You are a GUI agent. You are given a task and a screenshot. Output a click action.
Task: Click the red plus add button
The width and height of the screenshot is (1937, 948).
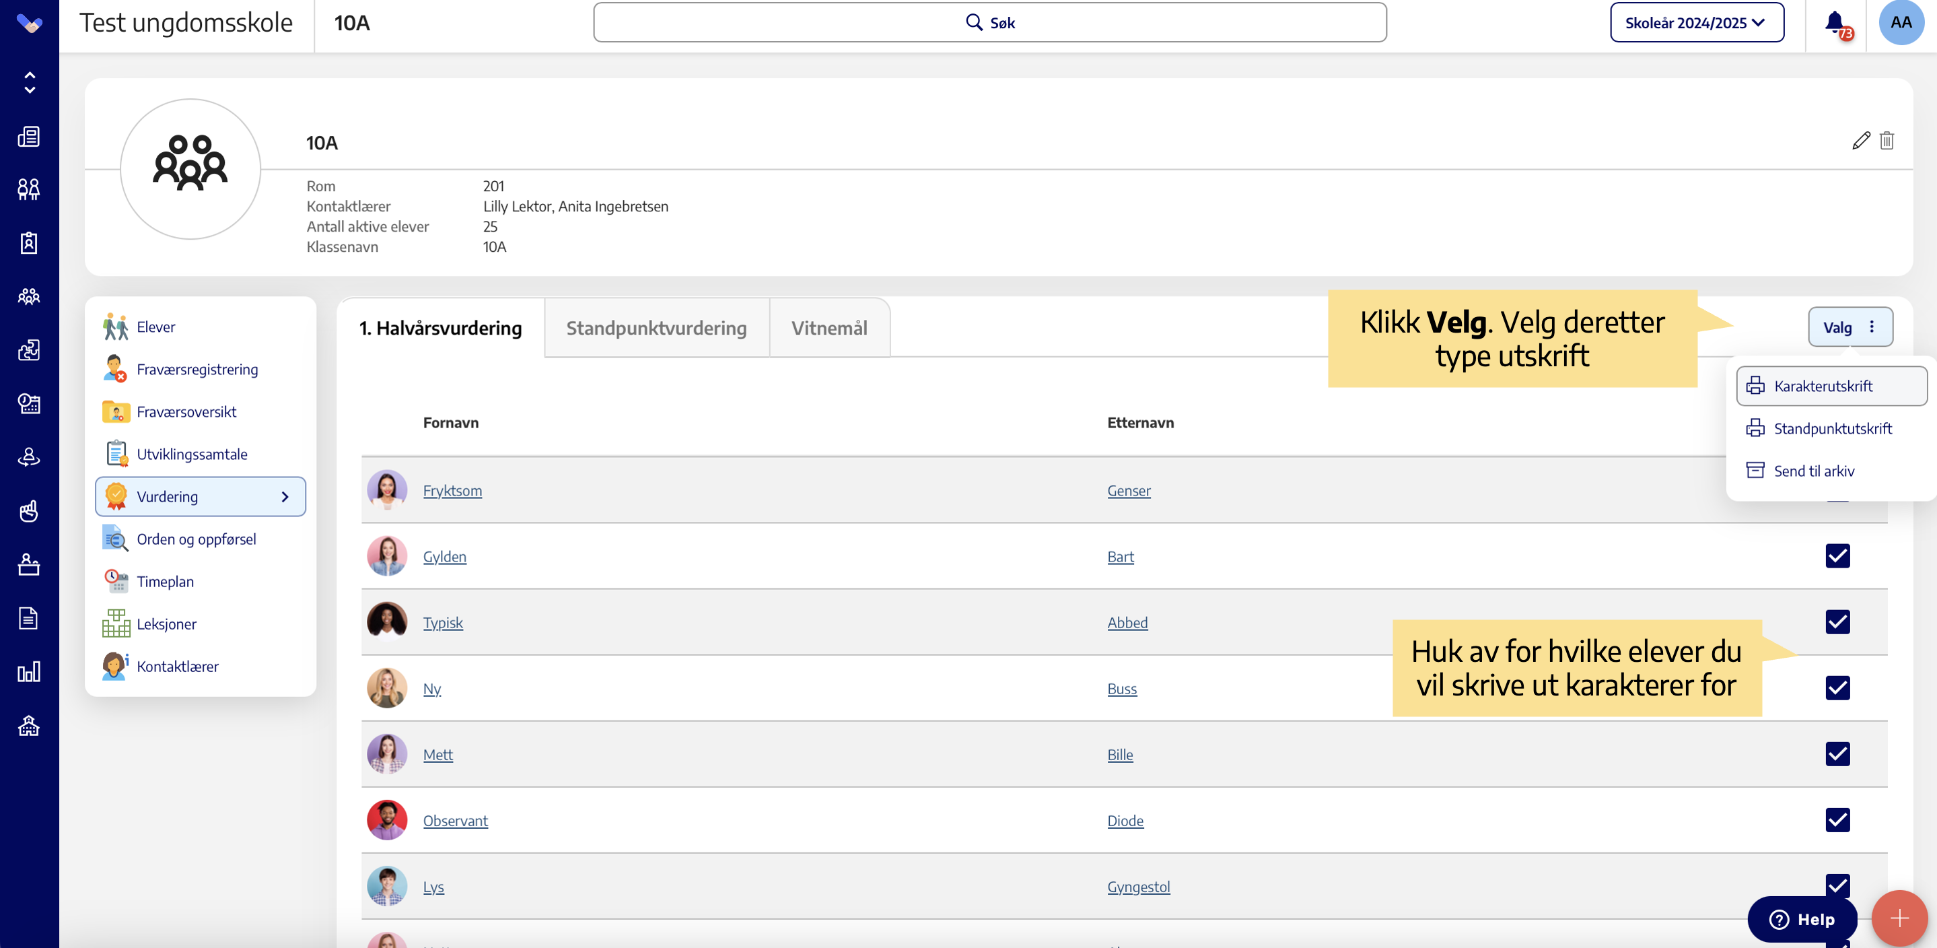[x=1899, y=918]
